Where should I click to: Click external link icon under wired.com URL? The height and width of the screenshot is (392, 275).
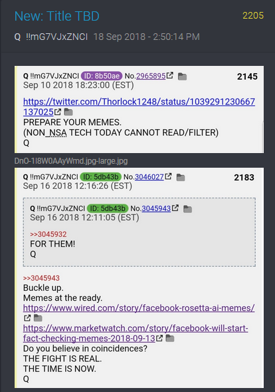(x=27, y=317)
